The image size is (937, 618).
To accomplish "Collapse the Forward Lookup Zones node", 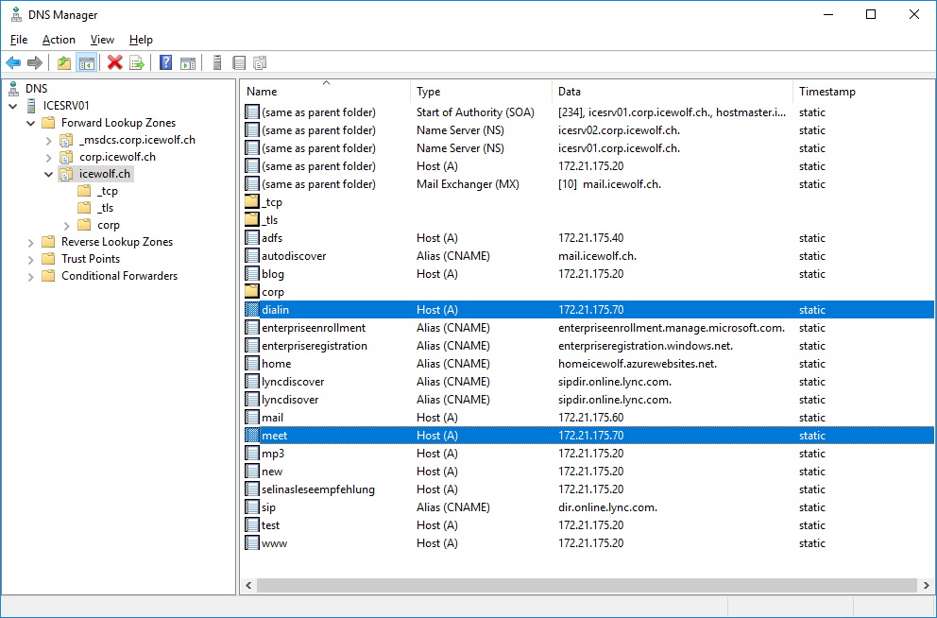I will point(31,123).
